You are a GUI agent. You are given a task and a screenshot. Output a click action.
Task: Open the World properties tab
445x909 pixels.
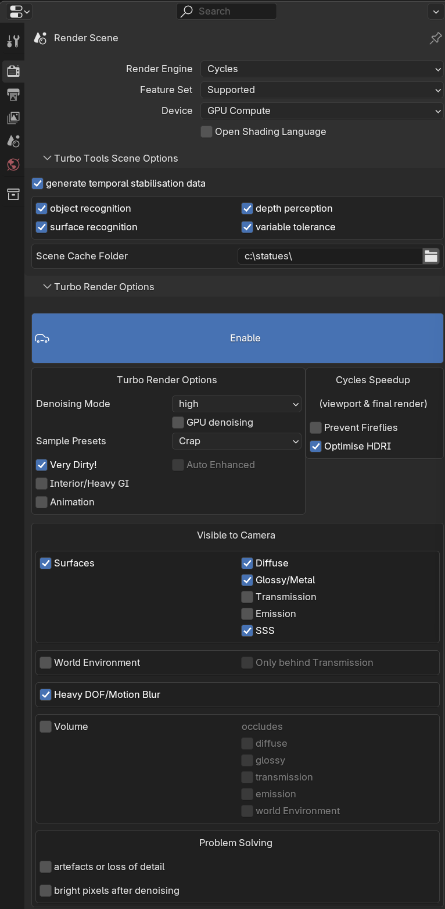(13, 165)
